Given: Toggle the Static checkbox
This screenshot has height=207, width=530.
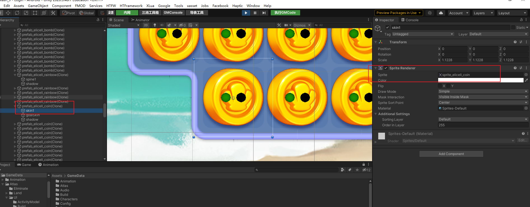Looking at the screenshot, I should (x=513, y=27).
